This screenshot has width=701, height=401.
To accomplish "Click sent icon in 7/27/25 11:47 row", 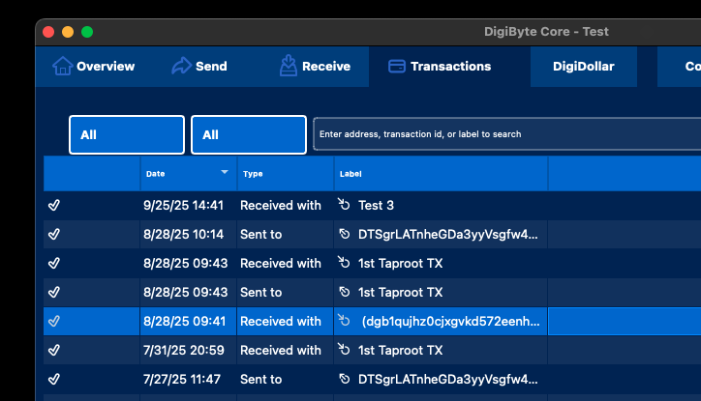I will tap(345, 379).
